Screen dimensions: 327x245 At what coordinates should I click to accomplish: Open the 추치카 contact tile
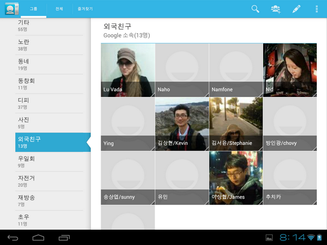point(290,178)
